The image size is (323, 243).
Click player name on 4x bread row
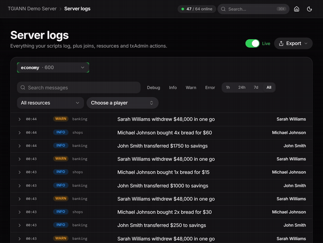point(289,133)
